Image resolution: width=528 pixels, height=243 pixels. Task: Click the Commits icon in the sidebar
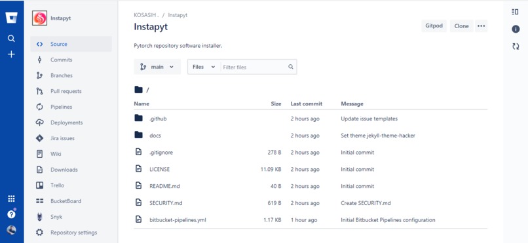40,60
